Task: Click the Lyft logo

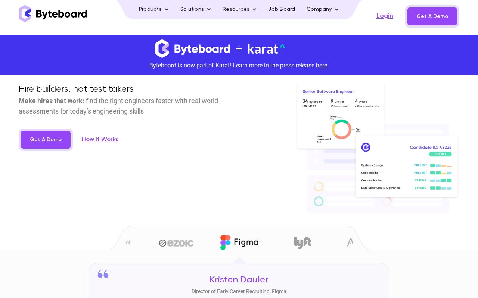Action: (x=302, y=242)
